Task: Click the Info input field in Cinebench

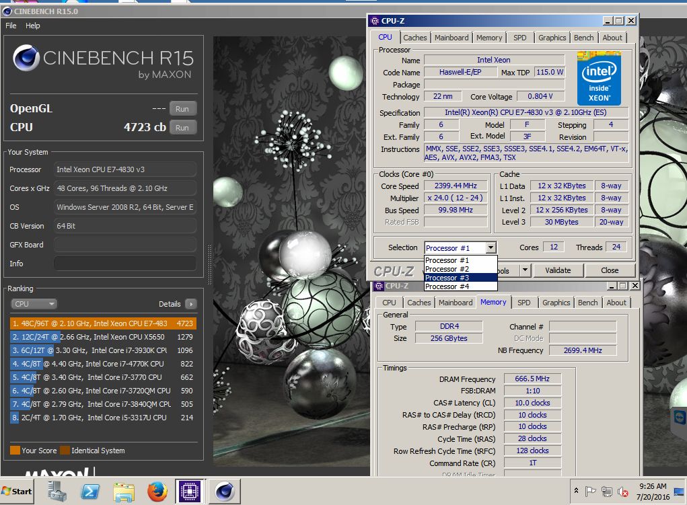Action: pos(125,264)
